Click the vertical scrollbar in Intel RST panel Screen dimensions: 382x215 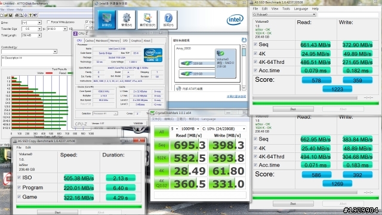(244, 67)
